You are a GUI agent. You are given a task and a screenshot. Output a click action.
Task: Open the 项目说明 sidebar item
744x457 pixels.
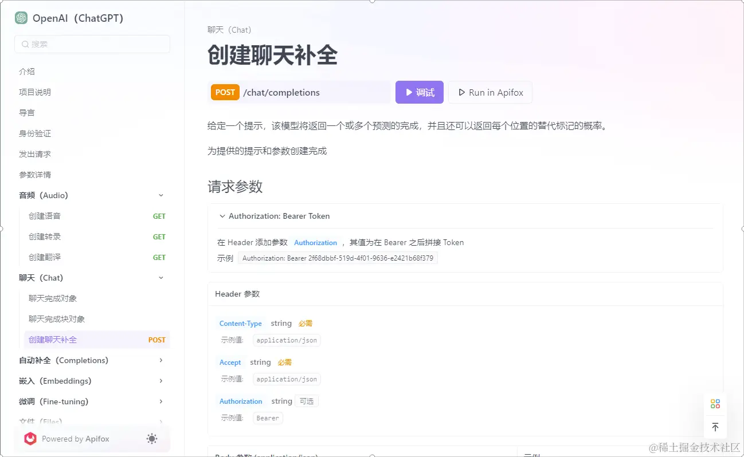point(35,92)
